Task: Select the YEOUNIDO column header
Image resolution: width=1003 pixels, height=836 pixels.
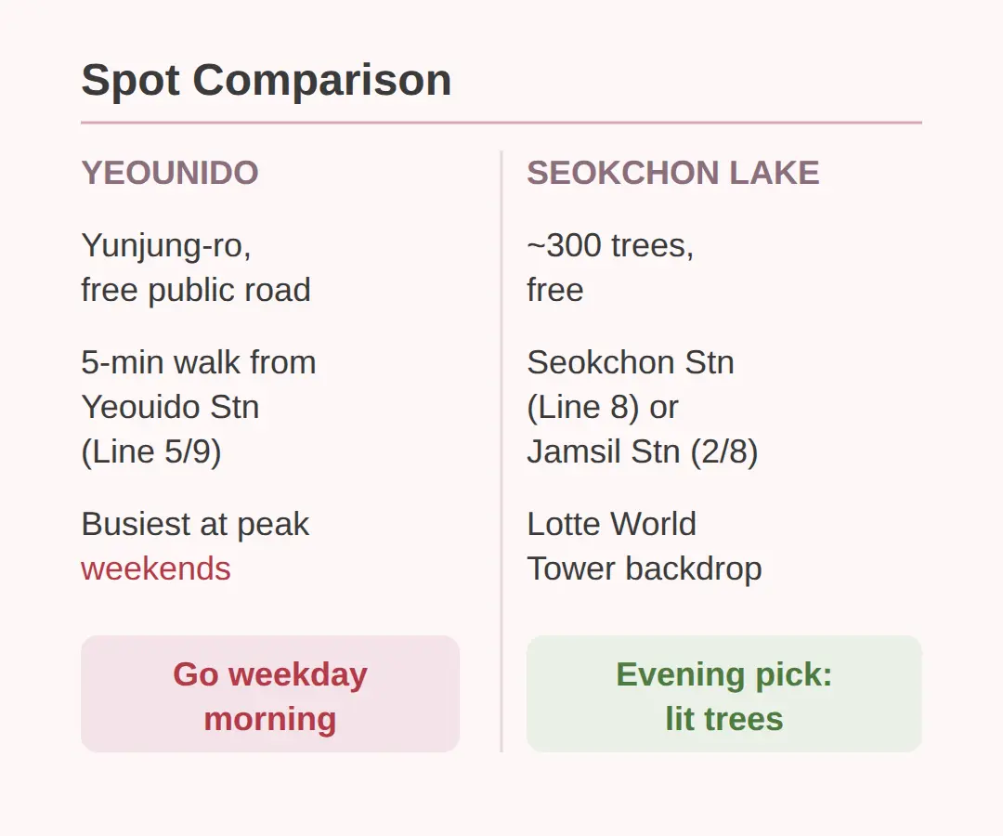Action: click(170, 173)
